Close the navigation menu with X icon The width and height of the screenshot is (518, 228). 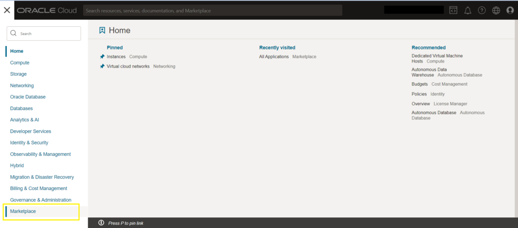tap(7, 10)
